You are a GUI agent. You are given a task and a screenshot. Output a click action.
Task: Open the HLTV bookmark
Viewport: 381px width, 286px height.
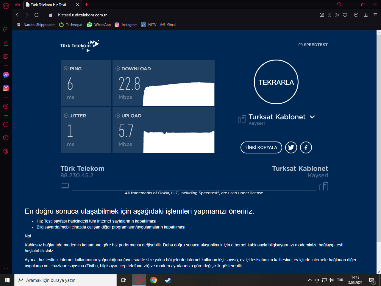coord(149,25)
